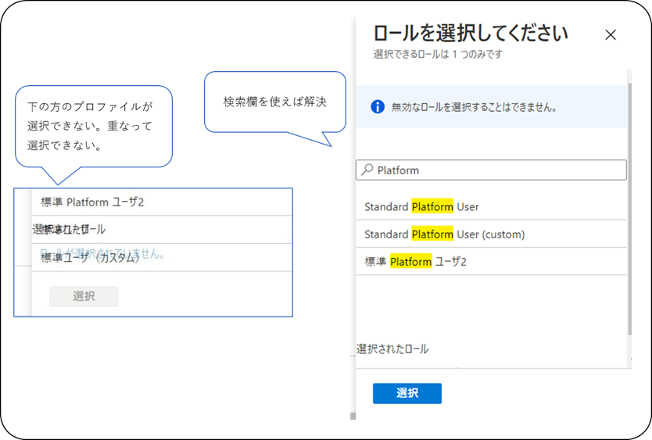Viewport: 652px width, 440px height.
Task: Click the blue info icon
Action: click(377, 107)
